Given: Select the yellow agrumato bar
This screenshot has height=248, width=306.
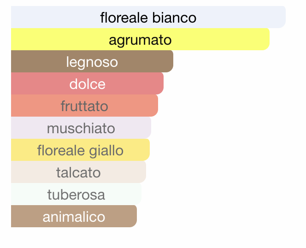Looking at the screenshot, I should click(x=140, y=39).
